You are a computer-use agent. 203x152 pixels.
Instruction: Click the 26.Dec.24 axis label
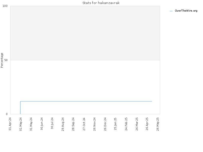105,124
